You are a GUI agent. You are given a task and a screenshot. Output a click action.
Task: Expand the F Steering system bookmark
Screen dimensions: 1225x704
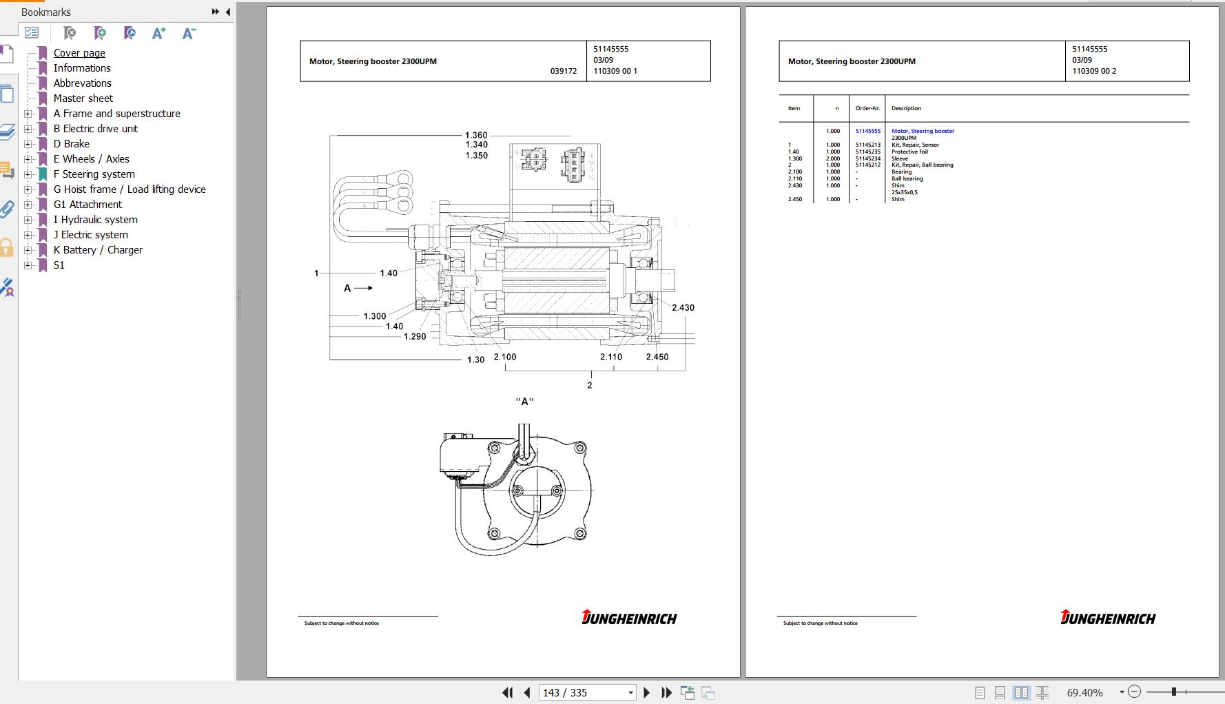pos(28,174)
